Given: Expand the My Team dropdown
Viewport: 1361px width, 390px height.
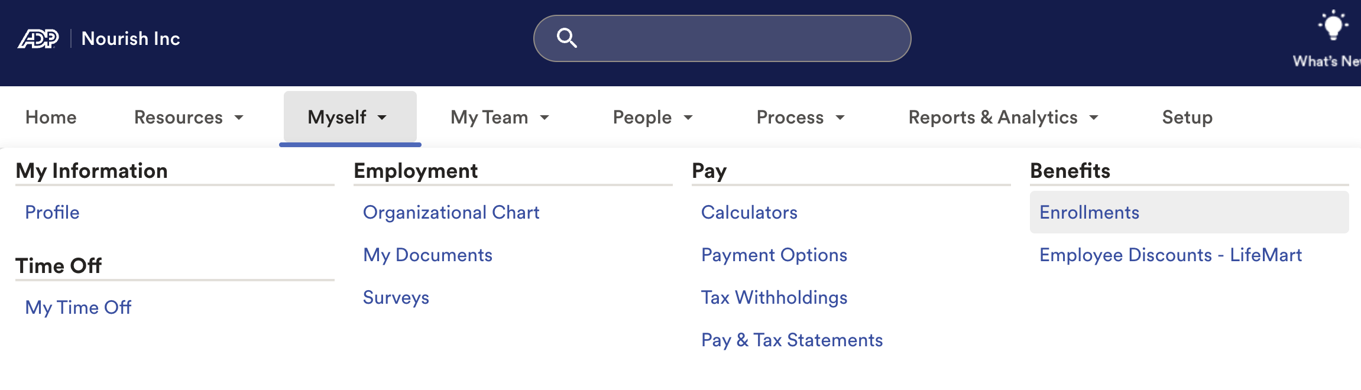Looking at the screenshot, I should [500, 118].
